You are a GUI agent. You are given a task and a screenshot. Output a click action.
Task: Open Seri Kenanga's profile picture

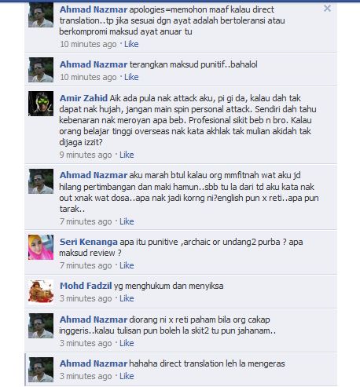pyautogui.click(x=41, y=247)
